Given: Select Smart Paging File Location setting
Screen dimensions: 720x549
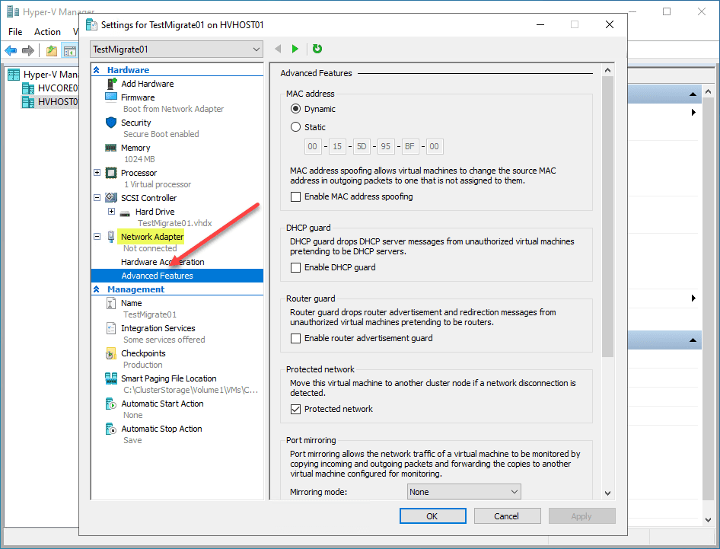Looking at the screenshot, I should 168,378.
